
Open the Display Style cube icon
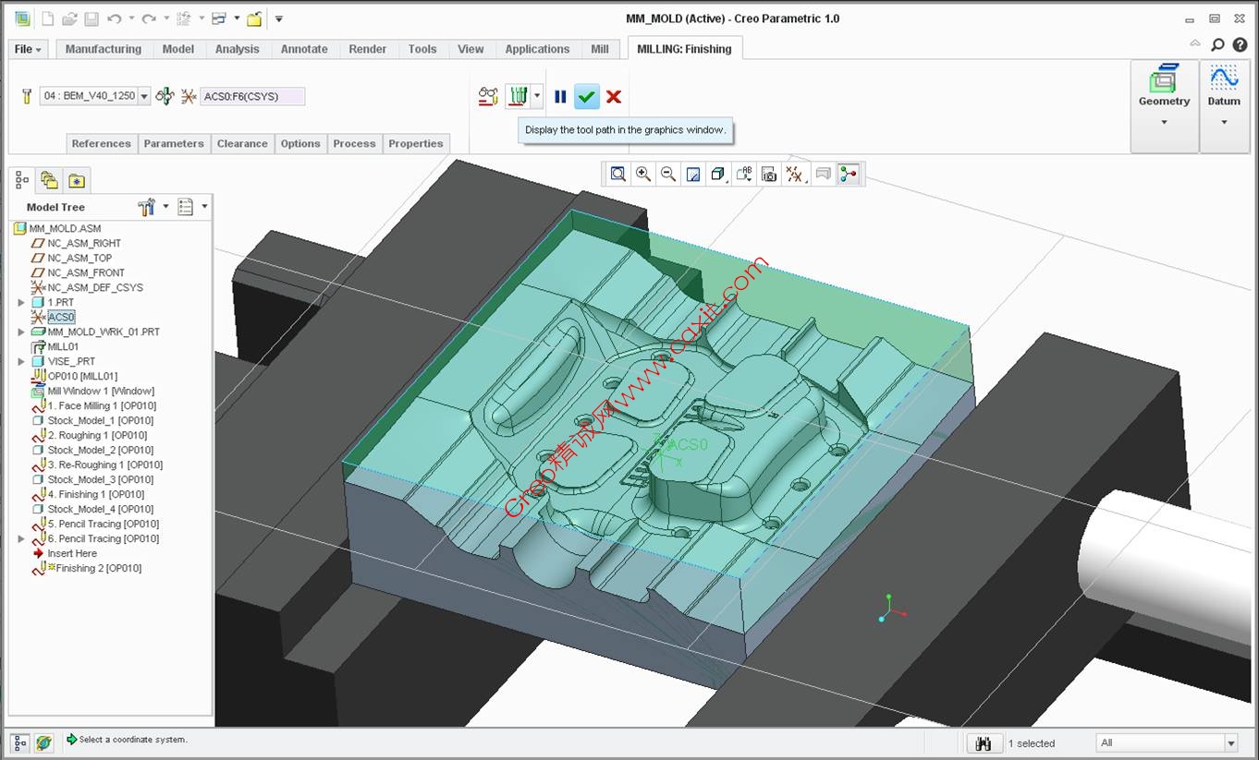click(718, 174)
